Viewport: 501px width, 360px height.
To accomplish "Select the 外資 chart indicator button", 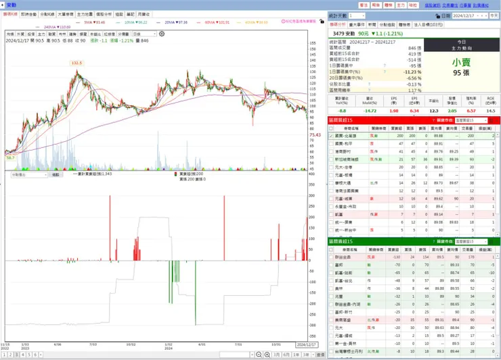I will point(20,34).
